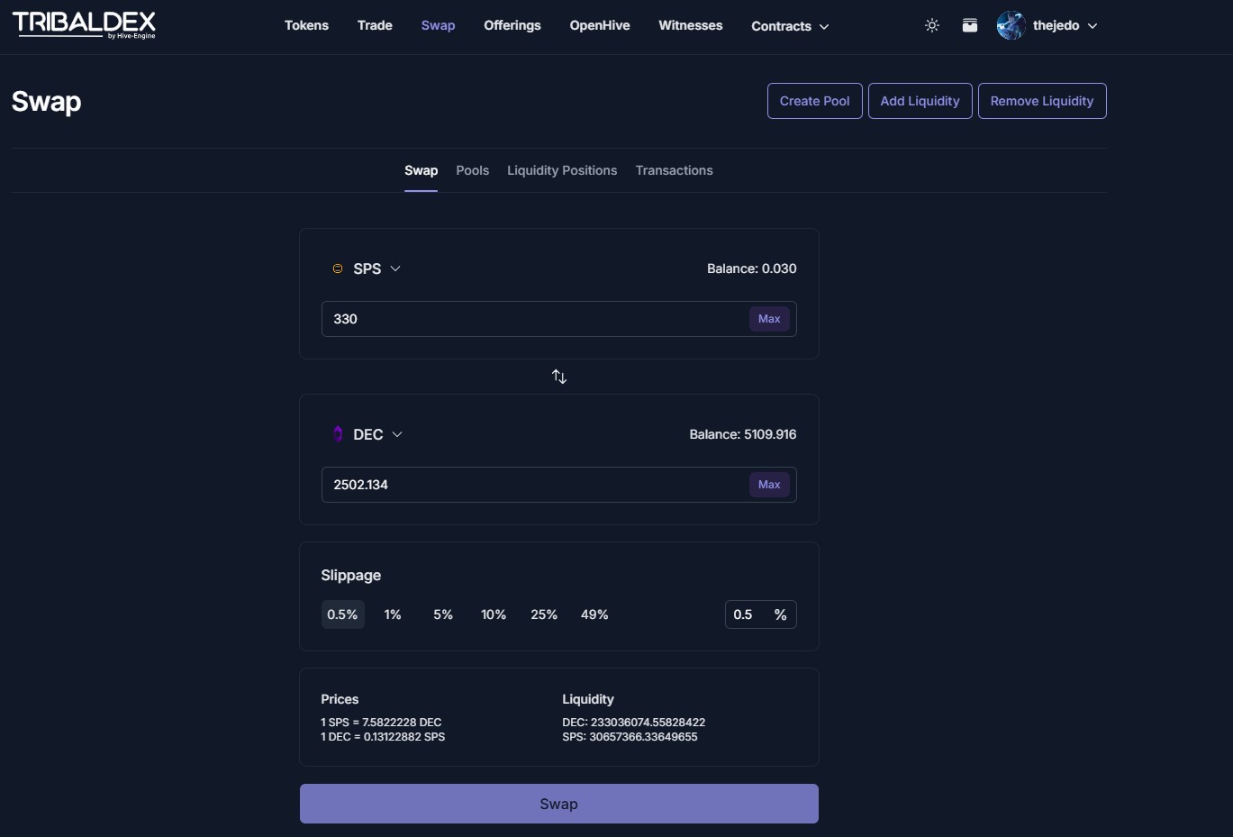
Task: Open the Offerings page
Action: coord(512,25)
